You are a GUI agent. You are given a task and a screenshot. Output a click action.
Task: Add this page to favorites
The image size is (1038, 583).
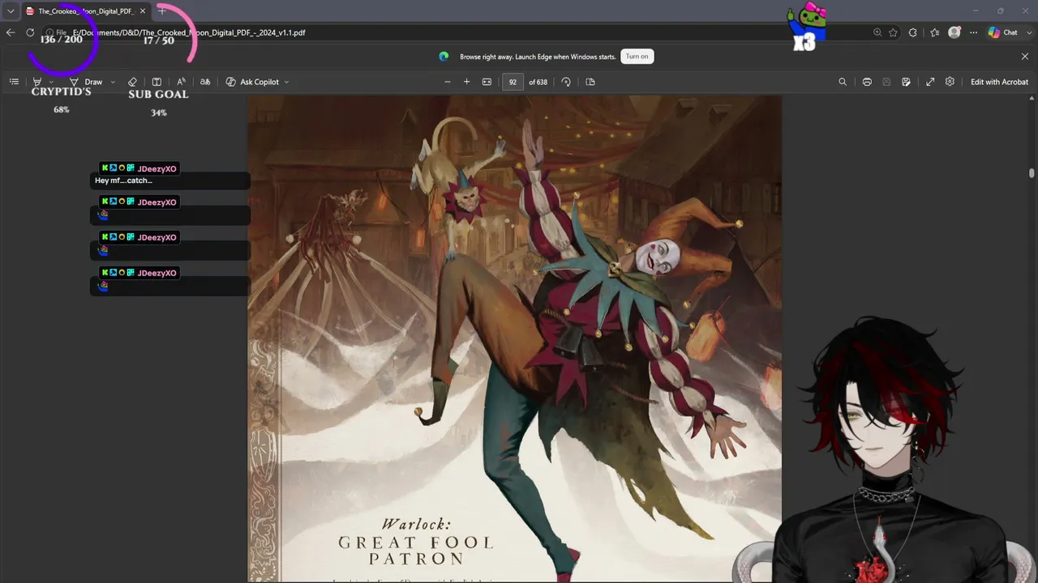tap(893, 32)
